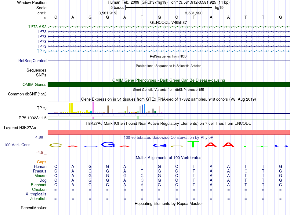
Task: Click Mouse's faded G mismatch base
Action: click(125, 176)
